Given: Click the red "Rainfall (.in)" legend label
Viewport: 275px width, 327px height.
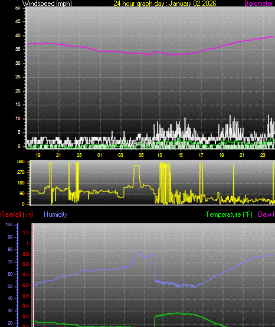Looking at the screenshot, I should [17, 214].
